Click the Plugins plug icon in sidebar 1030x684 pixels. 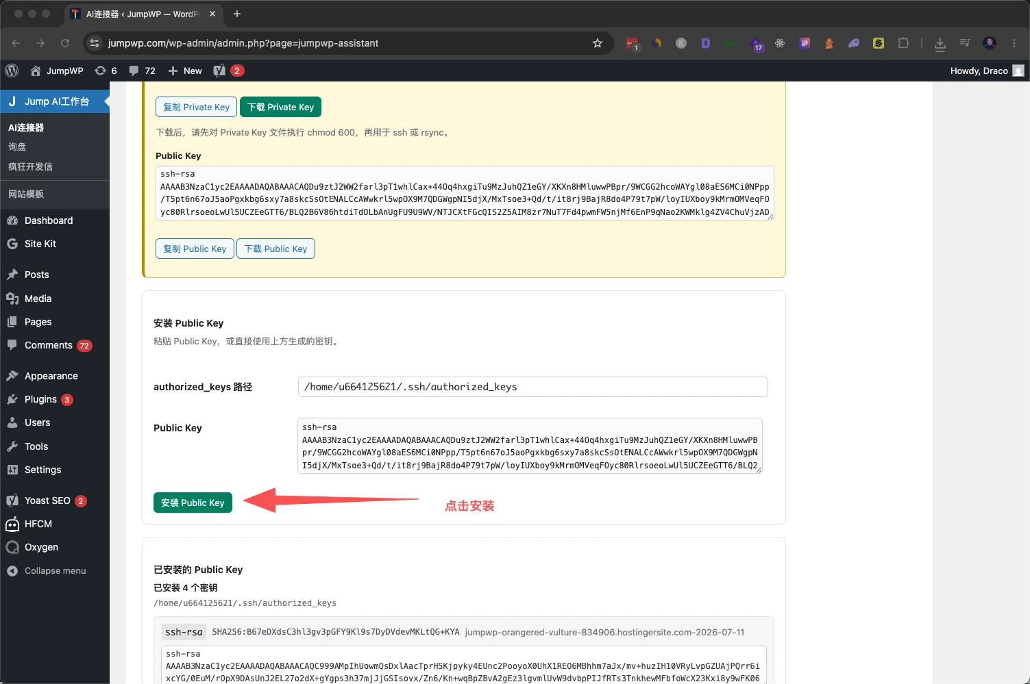pyautogui.click(x=12, y=399)
